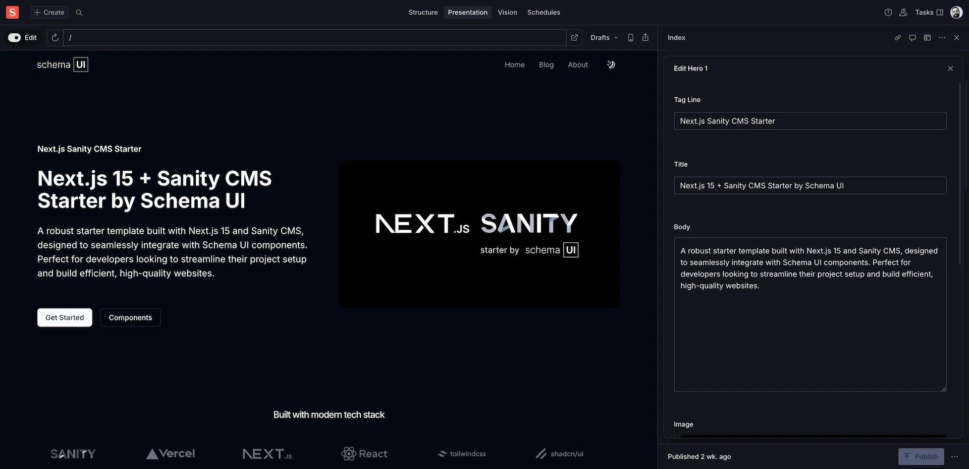Click the Published 2 wk. ago status
This screenshot has height=469, width=969.
pyautogui.click(x=699, y=456)
